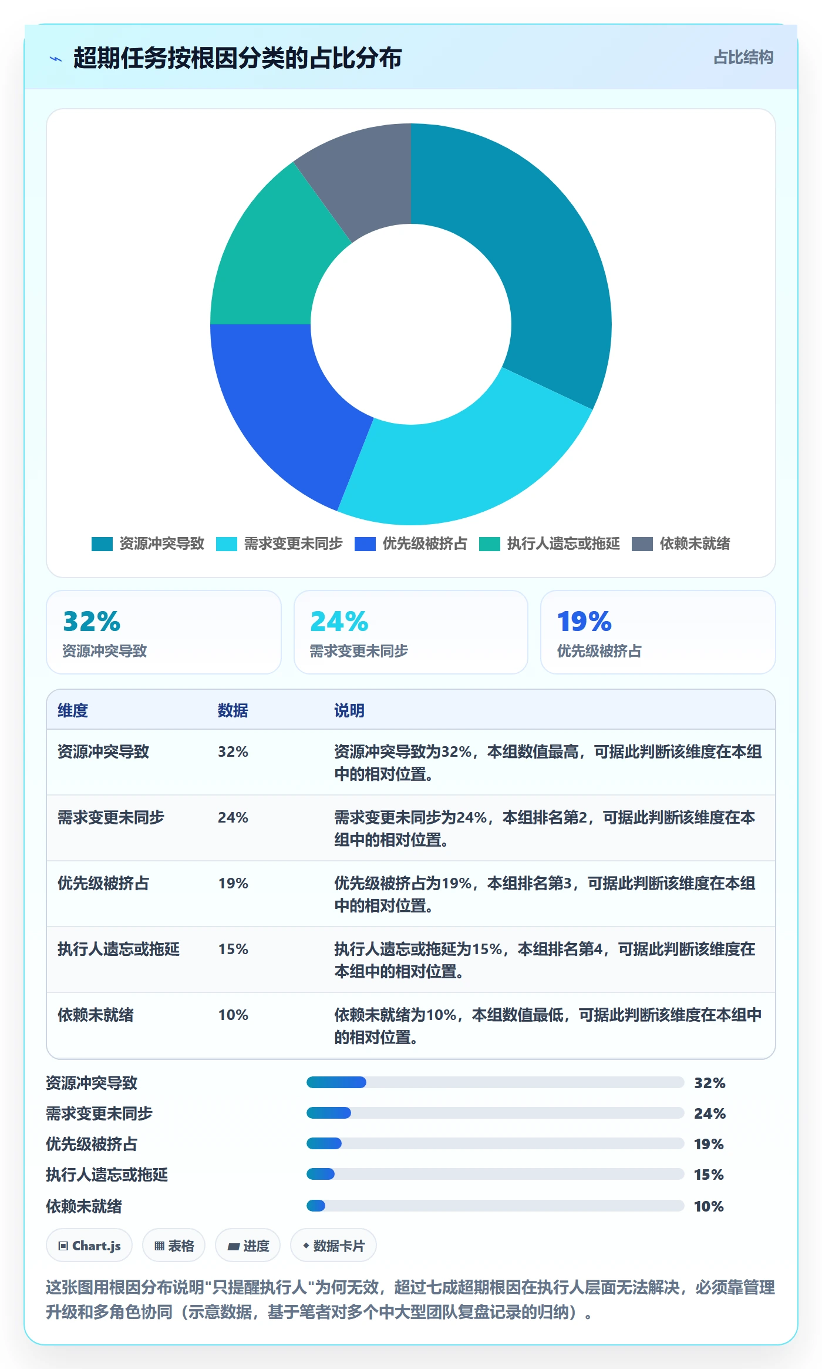822x1369 pixels.
Task: Click the square icon in Chart.js chip
Action: point(63,1246)
